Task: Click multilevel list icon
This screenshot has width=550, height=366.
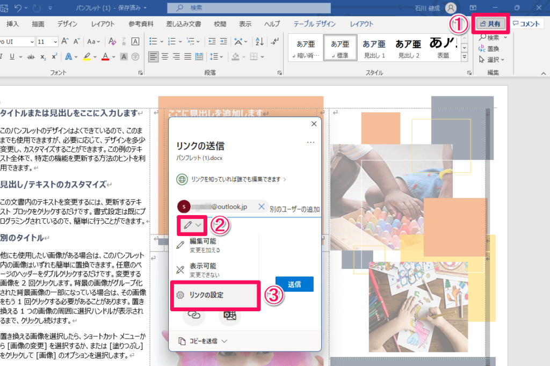Action: pyautogui.click(x=191, y=41)
